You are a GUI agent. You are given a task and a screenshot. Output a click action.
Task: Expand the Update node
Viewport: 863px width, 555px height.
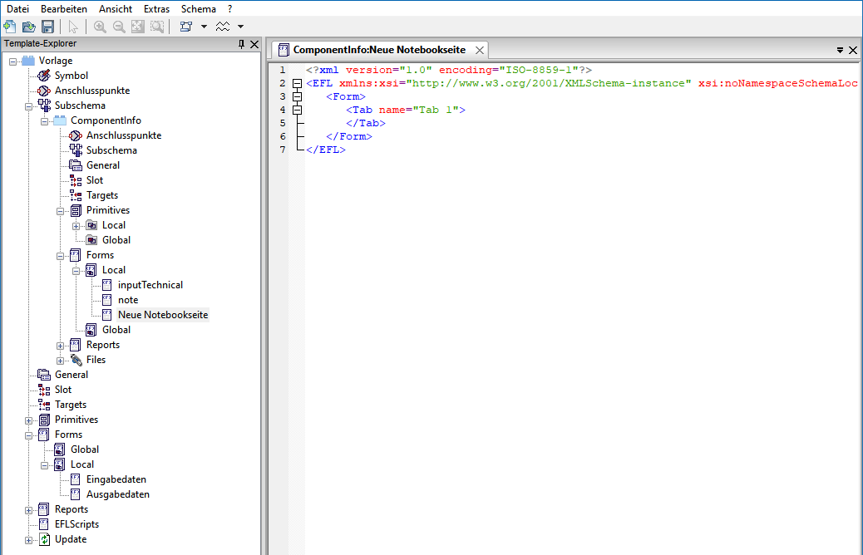click(28, 541)
